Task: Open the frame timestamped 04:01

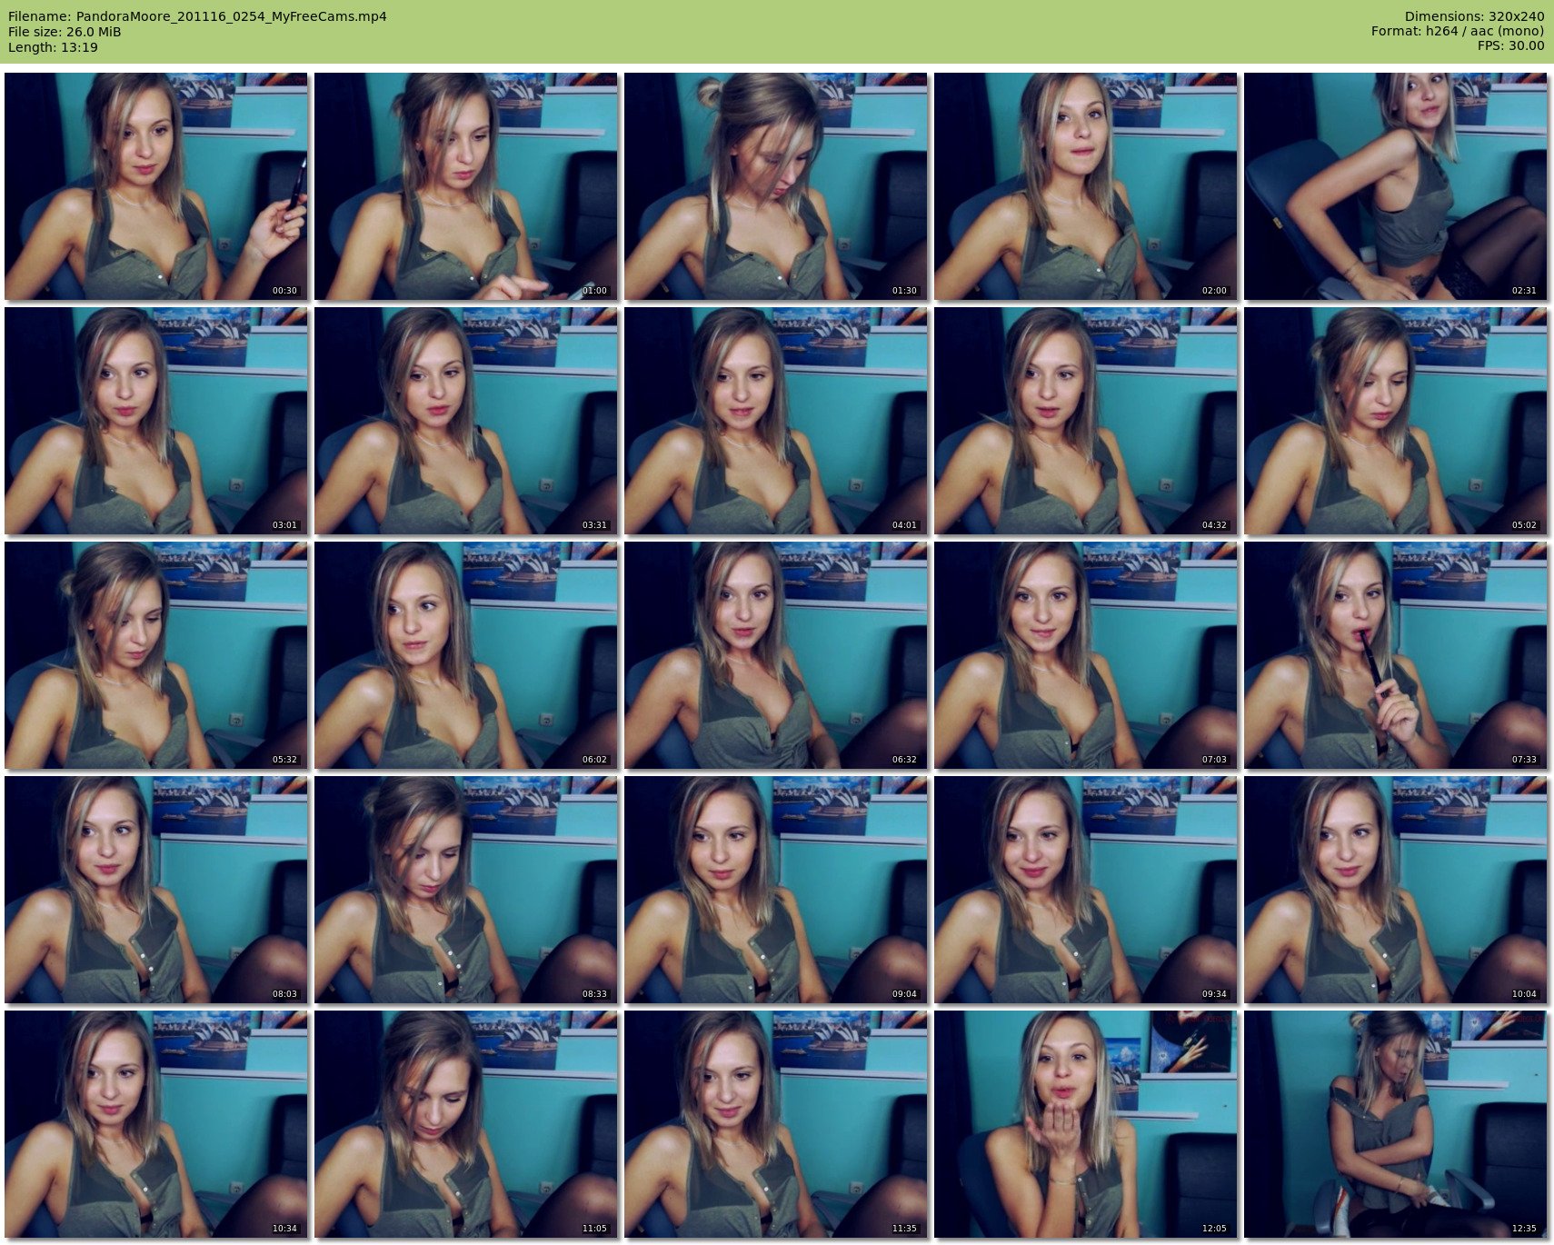Action: (x=775, y=421)
